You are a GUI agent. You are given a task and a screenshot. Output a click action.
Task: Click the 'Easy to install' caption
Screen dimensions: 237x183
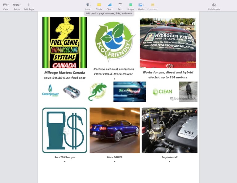click(x=169, y=157)
